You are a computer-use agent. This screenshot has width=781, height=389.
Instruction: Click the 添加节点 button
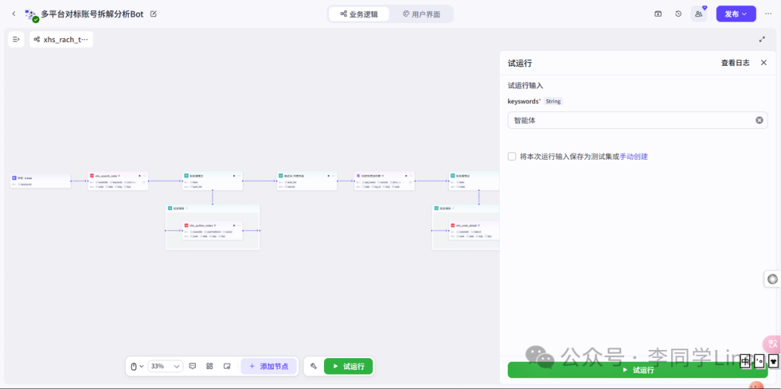[x=268, y=366]
